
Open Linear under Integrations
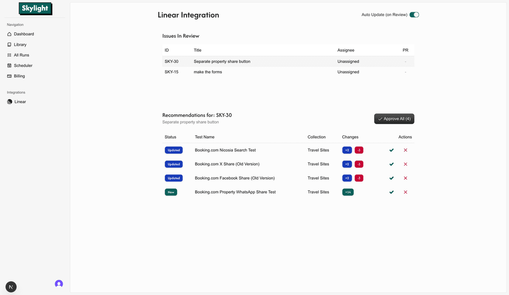20,102
